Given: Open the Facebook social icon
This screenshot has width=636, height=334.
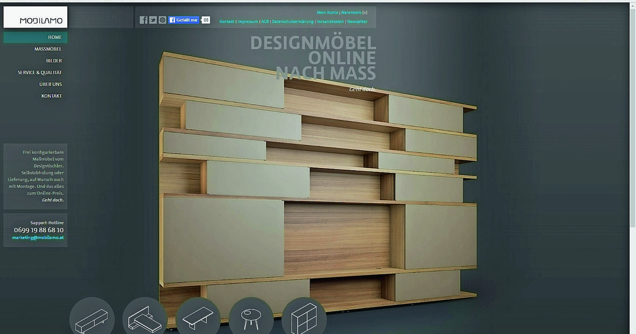Looking at the screenshot, I should 144,20.
